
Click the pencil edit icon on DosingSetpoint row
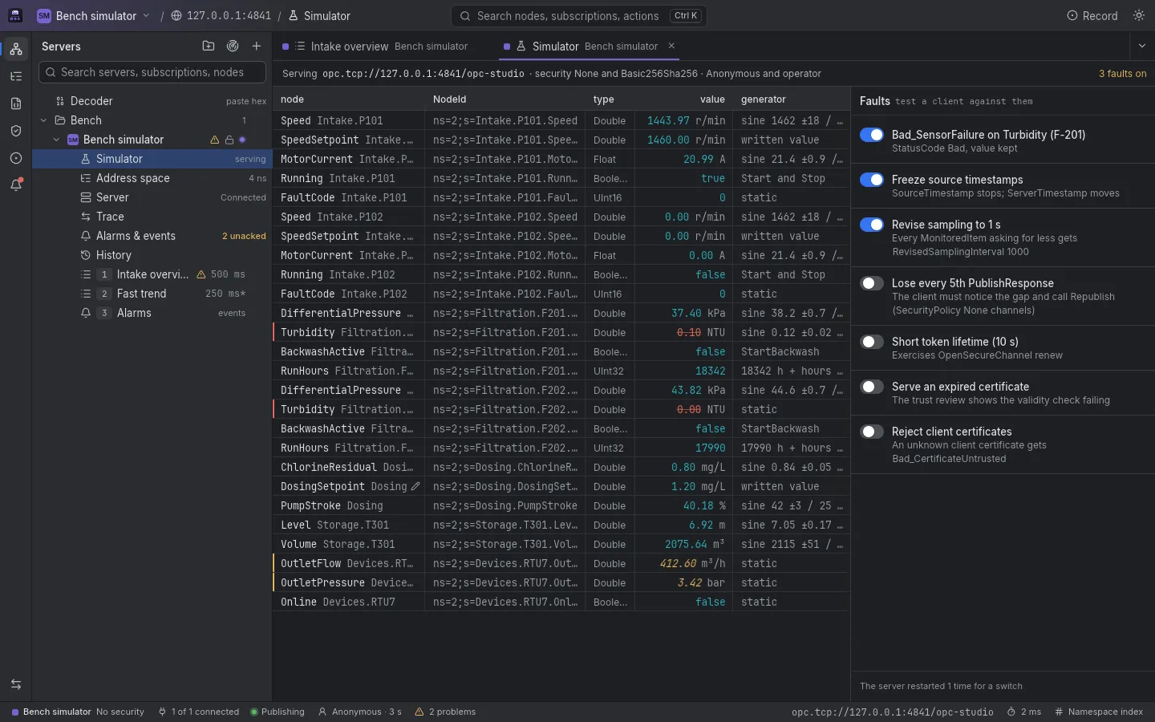415,486
